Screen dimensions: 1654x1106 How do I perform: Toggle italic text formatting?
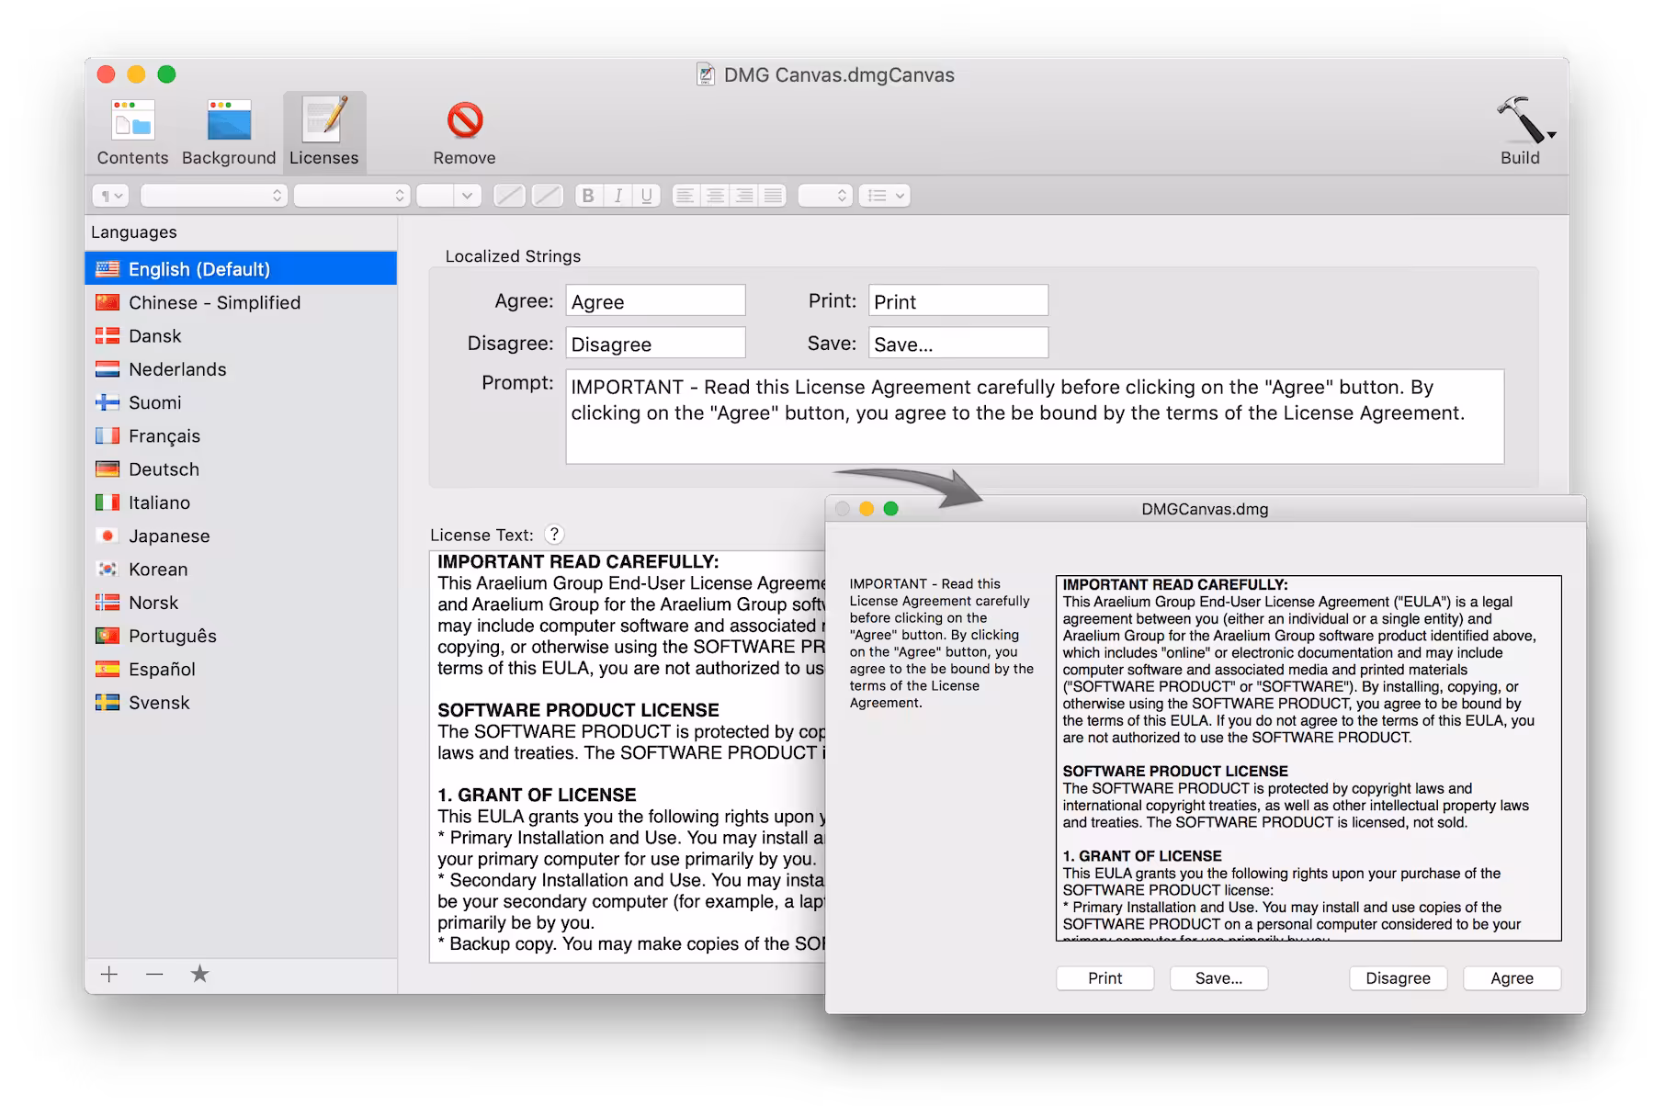coord(618,196)
